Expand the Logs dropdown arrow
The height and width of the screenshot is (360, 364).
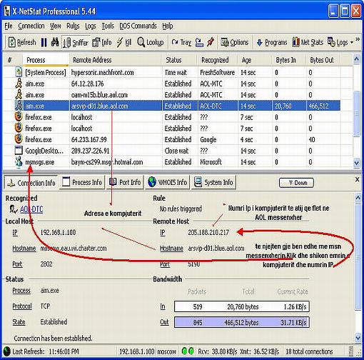click(x=352, y=43)
